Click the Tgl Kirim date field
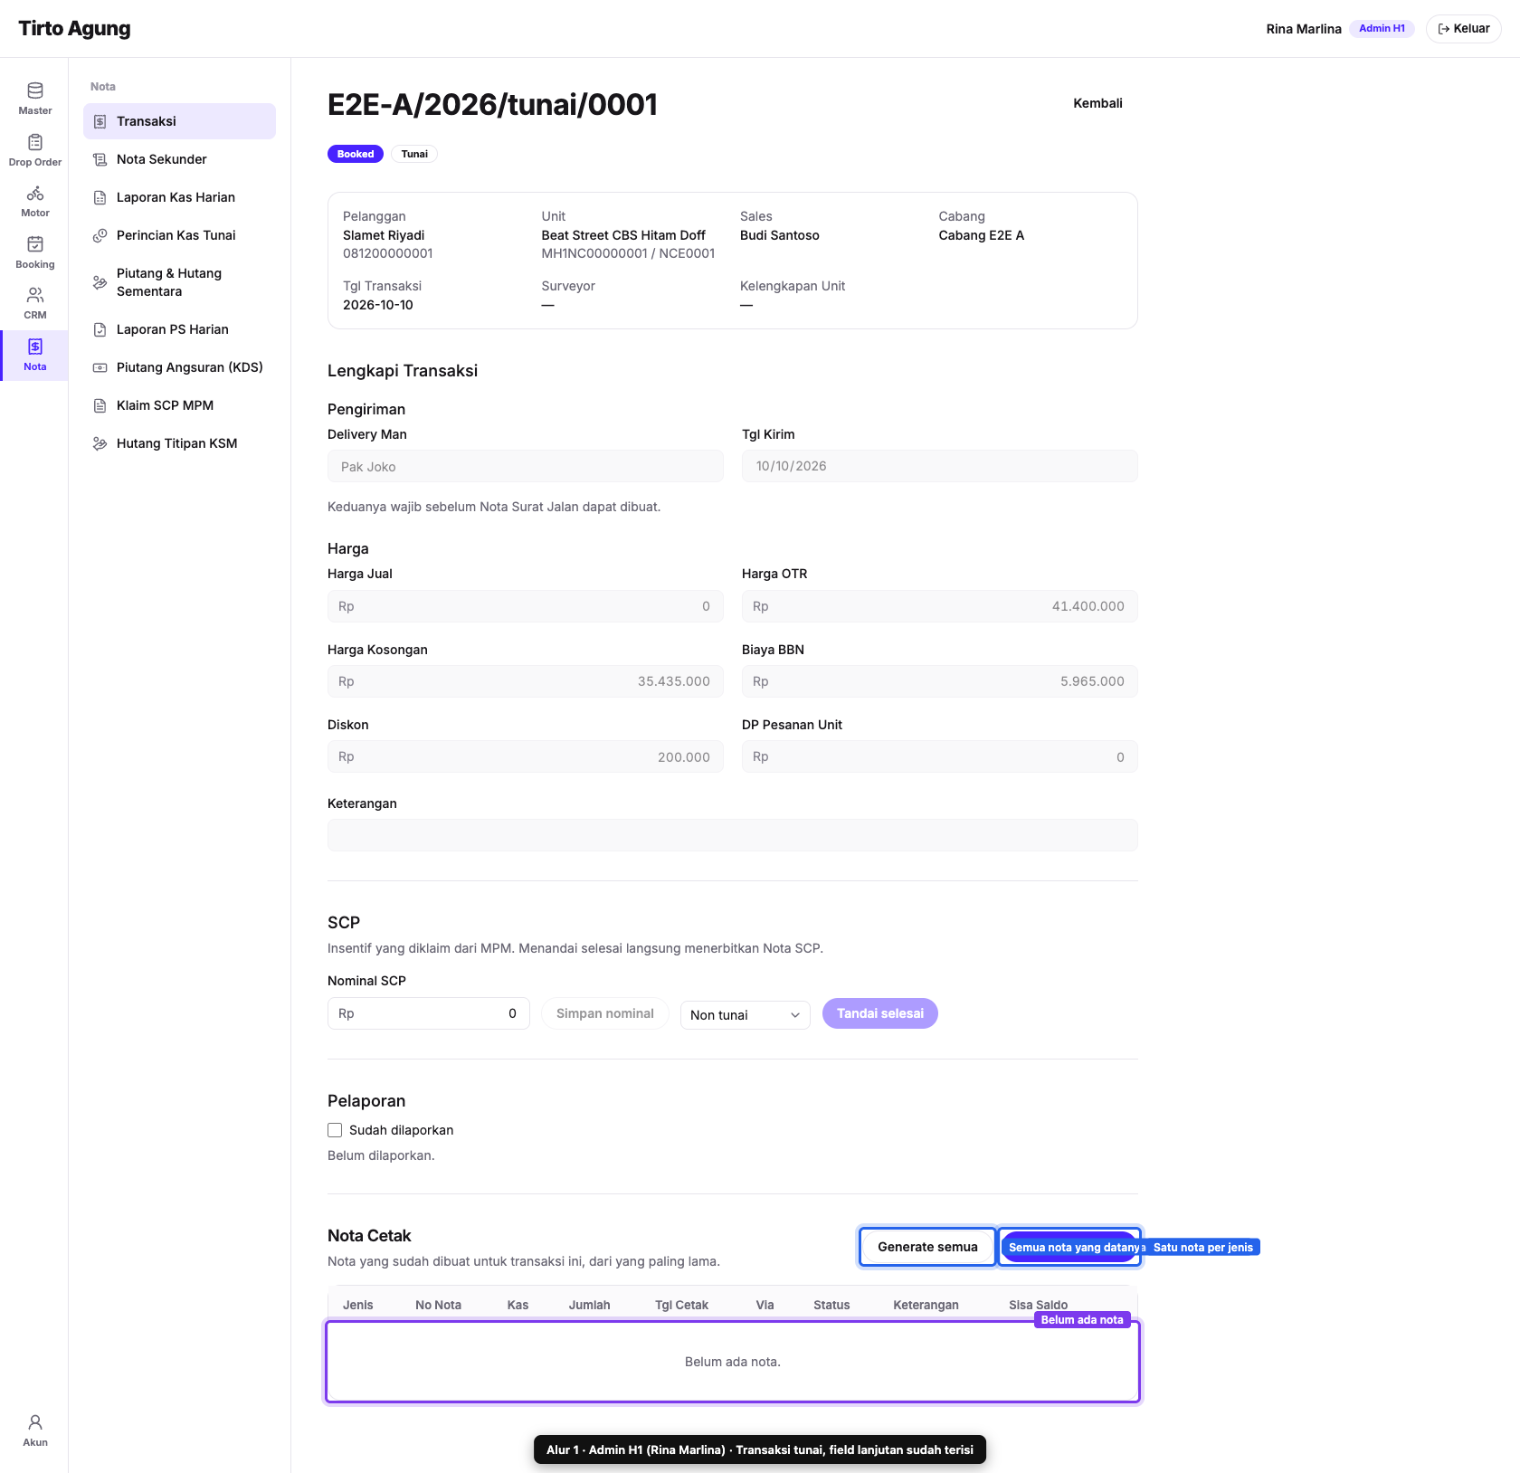This screenshot has height=1473, width=1520. click(939, 466)
